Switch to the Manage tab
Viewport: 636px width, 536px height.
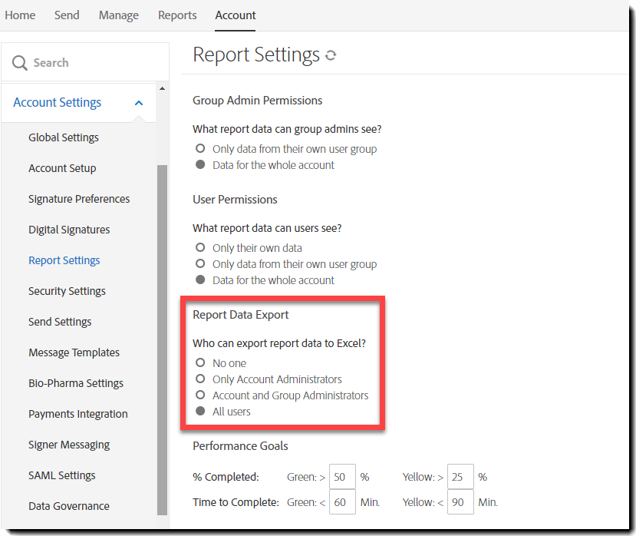(x=118, y=15)
